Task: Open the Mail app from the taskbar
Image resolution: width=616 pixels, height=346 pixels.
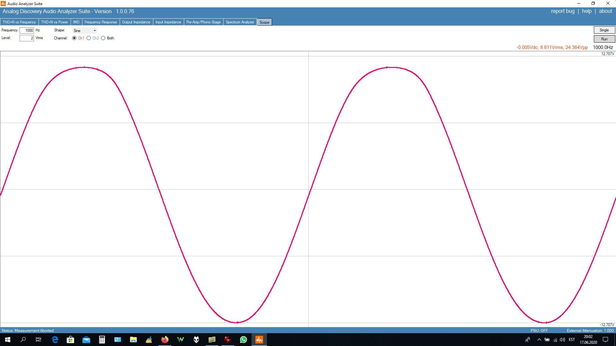Action: click(86, 340)
